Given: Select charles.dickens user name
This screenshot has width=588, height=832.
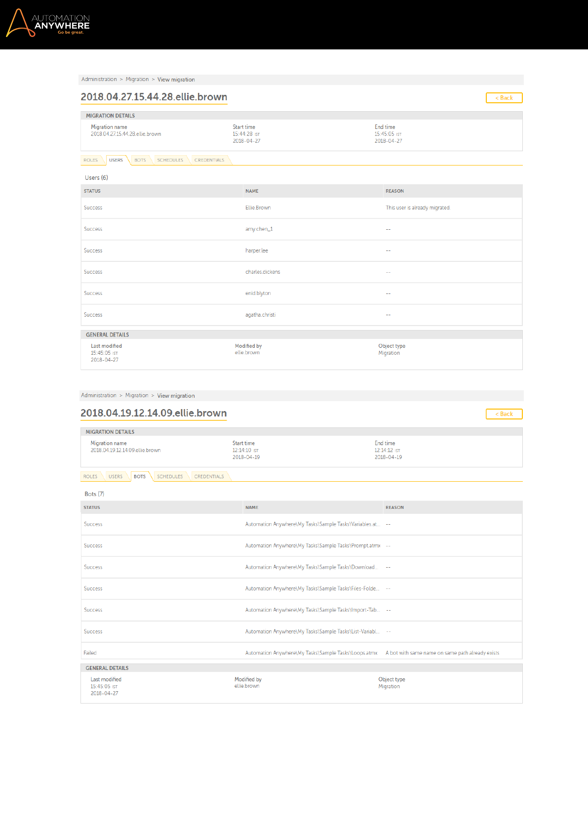Looking at the screenshot, I should (263, 272).
